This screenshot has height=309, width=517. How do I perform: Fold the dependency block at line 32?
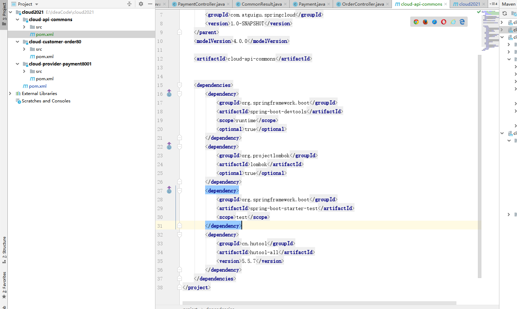[179, 234]
